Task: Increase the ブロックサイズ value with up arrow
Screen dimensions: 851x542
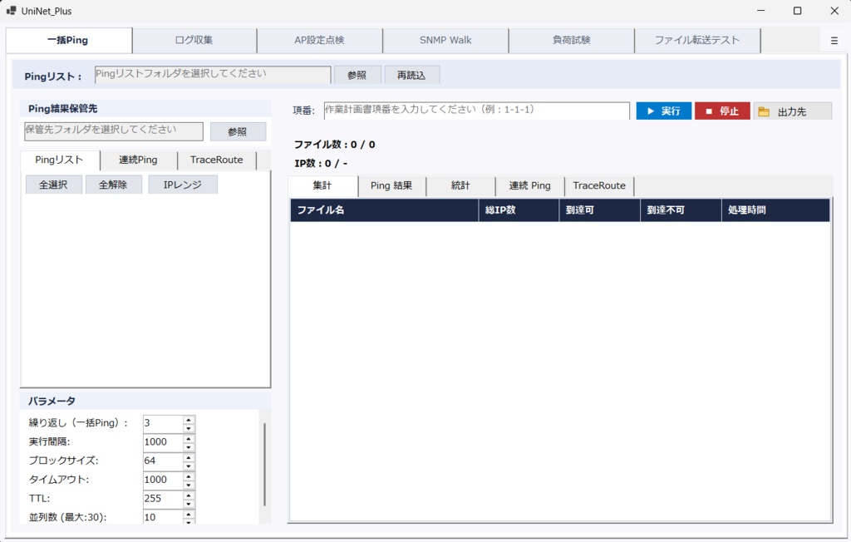Action: [x=189, y=457]
